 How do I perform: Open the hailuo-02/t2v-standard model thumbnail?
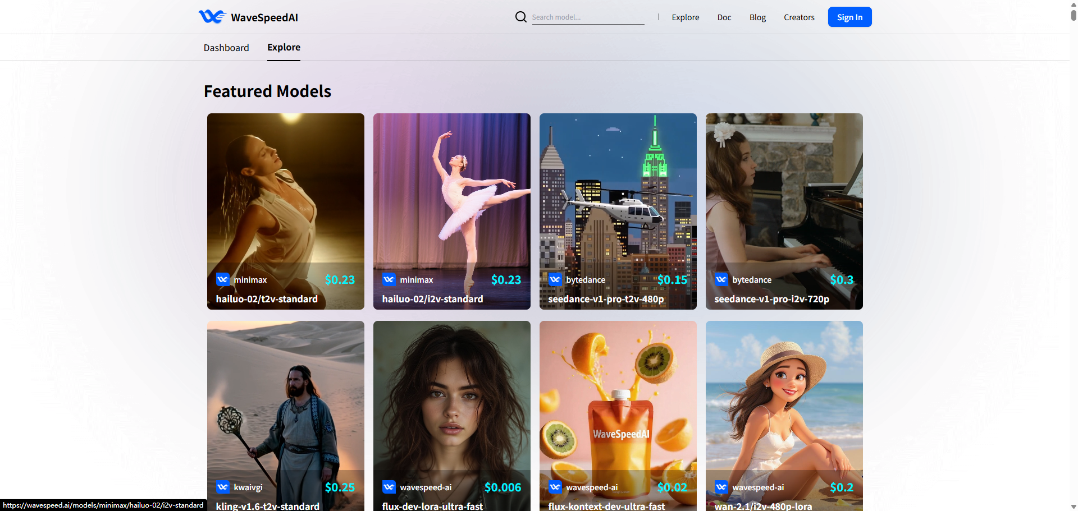tap(285, 211)
